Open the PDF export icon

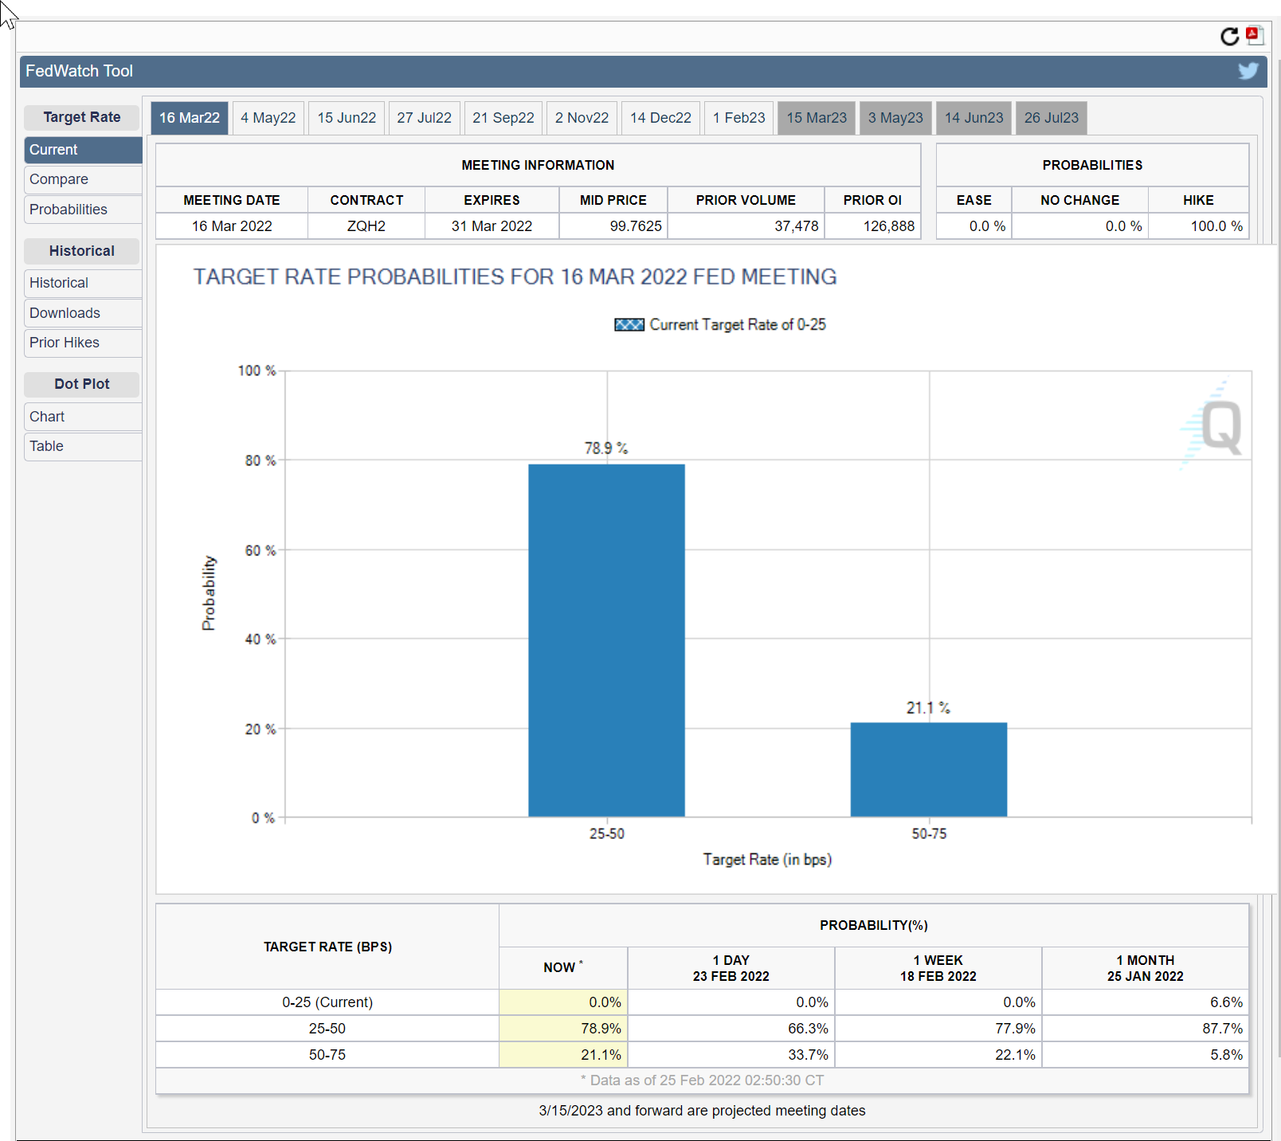click(x=1255, y=35)
